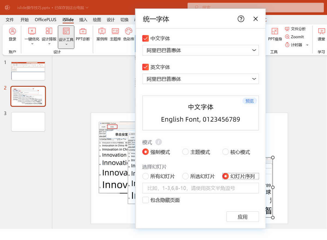Open the 色彩库 color library
Image resolution: width=327 pixels, height=240 pixels.
pos(128,35)
